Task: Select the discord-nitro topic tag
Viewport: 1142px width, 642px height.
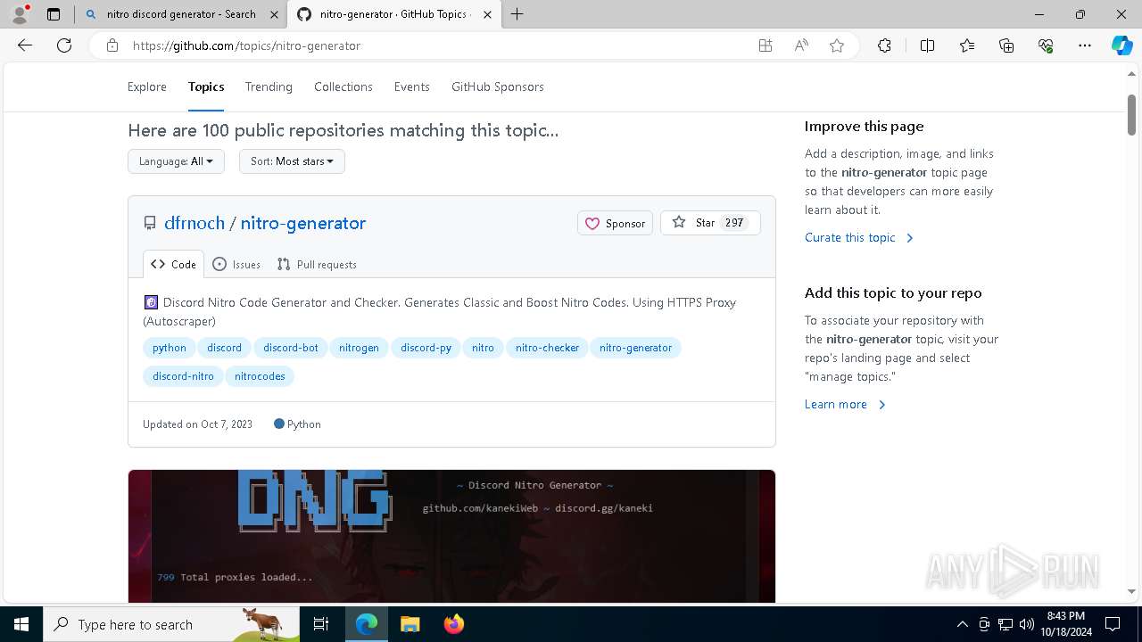Action: point(183,376)
